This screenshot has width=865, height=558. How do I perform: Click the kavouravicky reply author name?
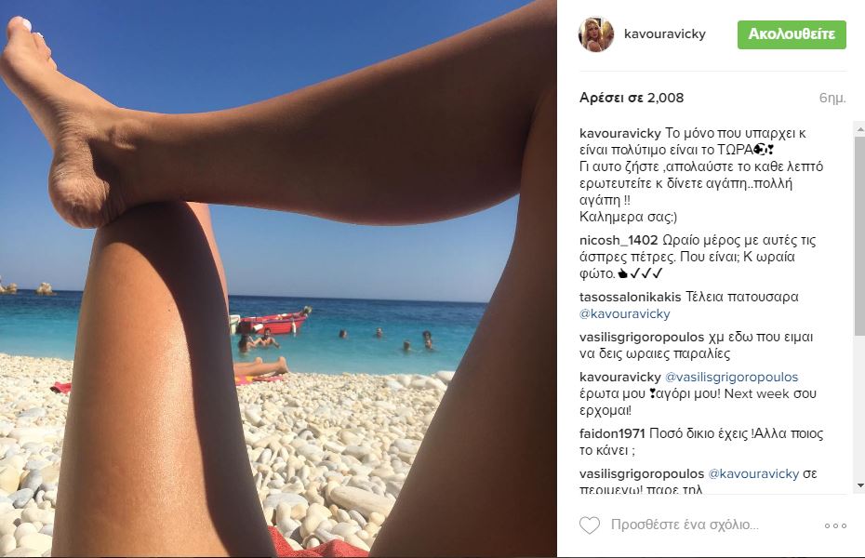coord(620,378)
